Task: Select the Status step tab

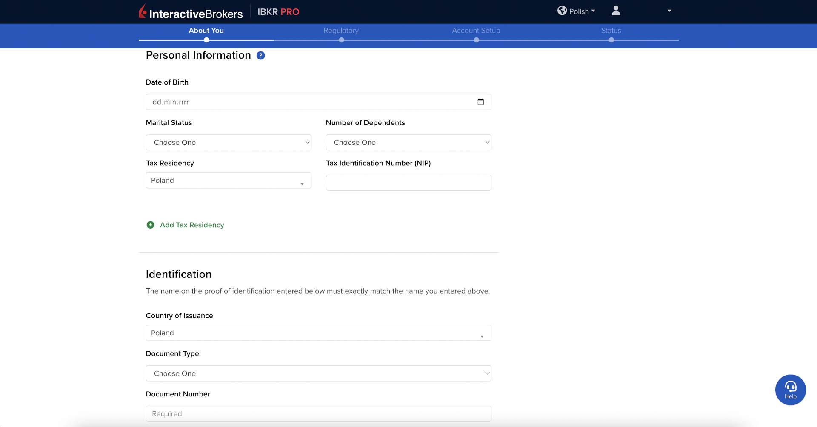Action: [x=611, y=31]
